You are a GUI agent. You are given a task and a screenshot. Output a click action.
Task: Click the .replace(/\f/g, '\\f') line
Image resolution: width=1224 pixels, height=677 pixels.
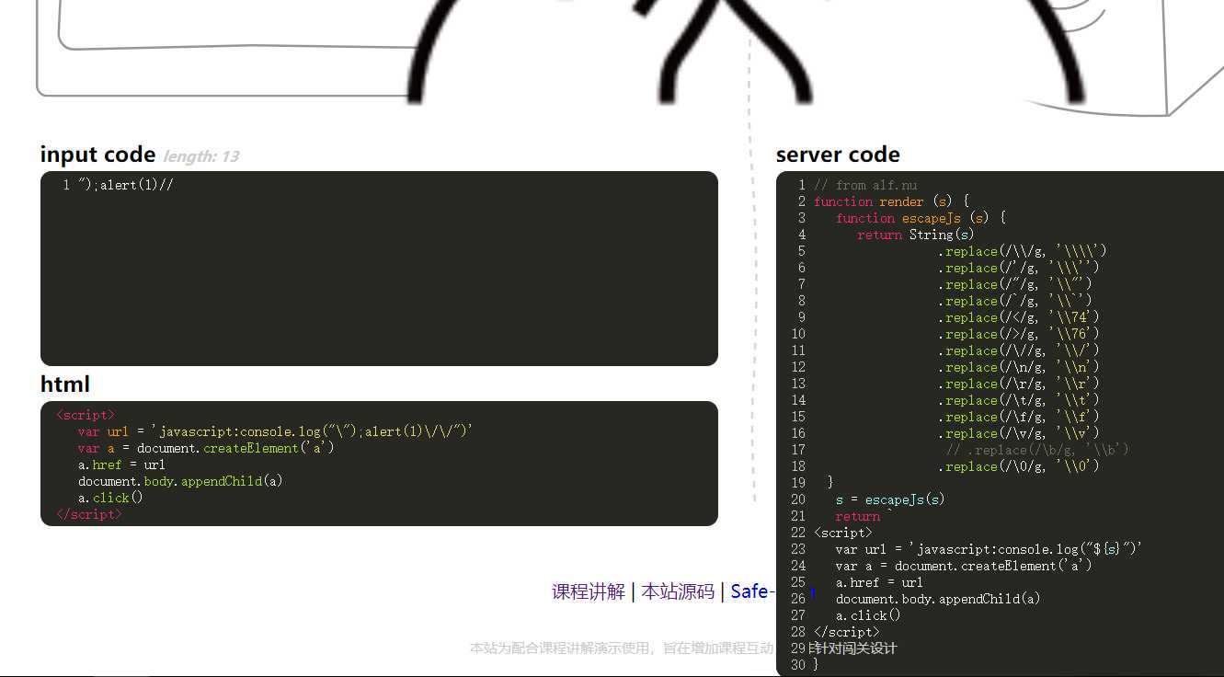1019,417
